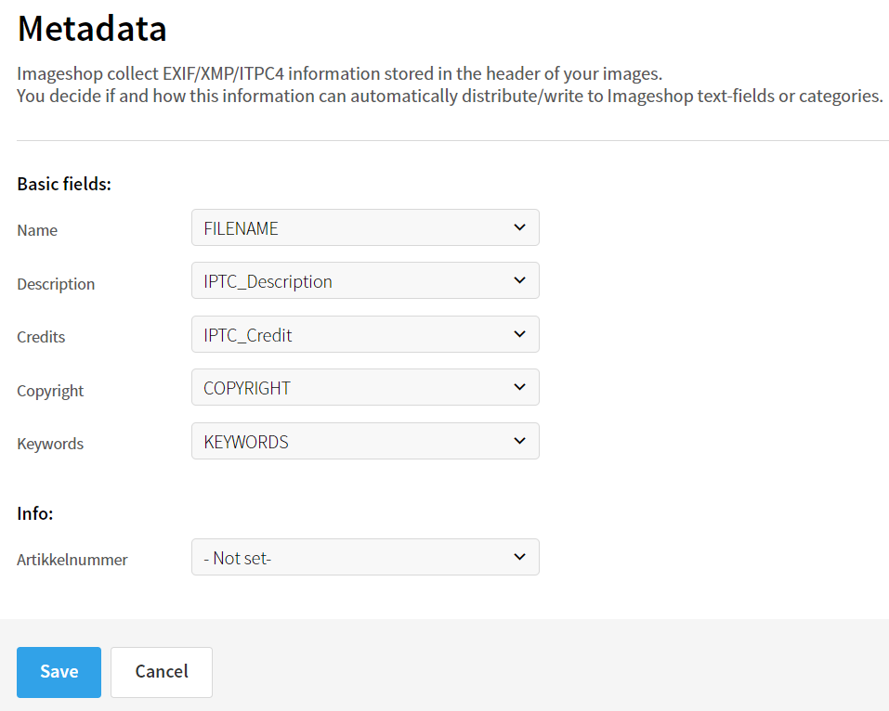Click the chevron arrow on the Credits dropdown
Screen dimensions: 889x711
coord(519,334)
